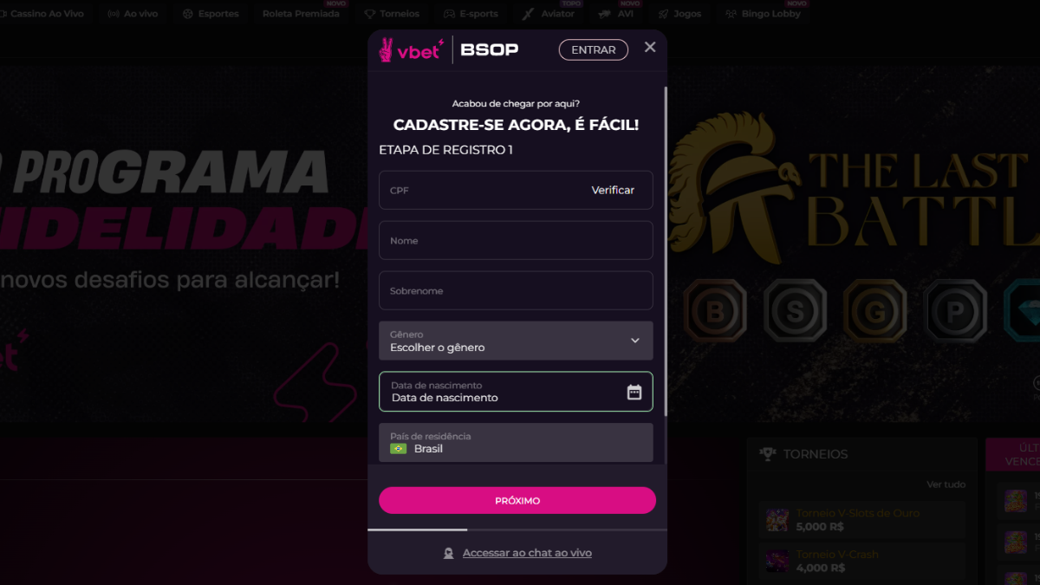1040x585 pixels.
Task: Open the País de residência selector
Action: click(x=516, y=443)
